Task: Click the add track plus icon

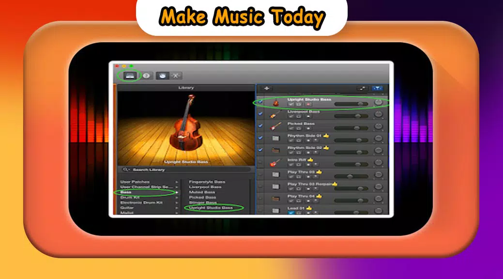Action: coord(266,88)
